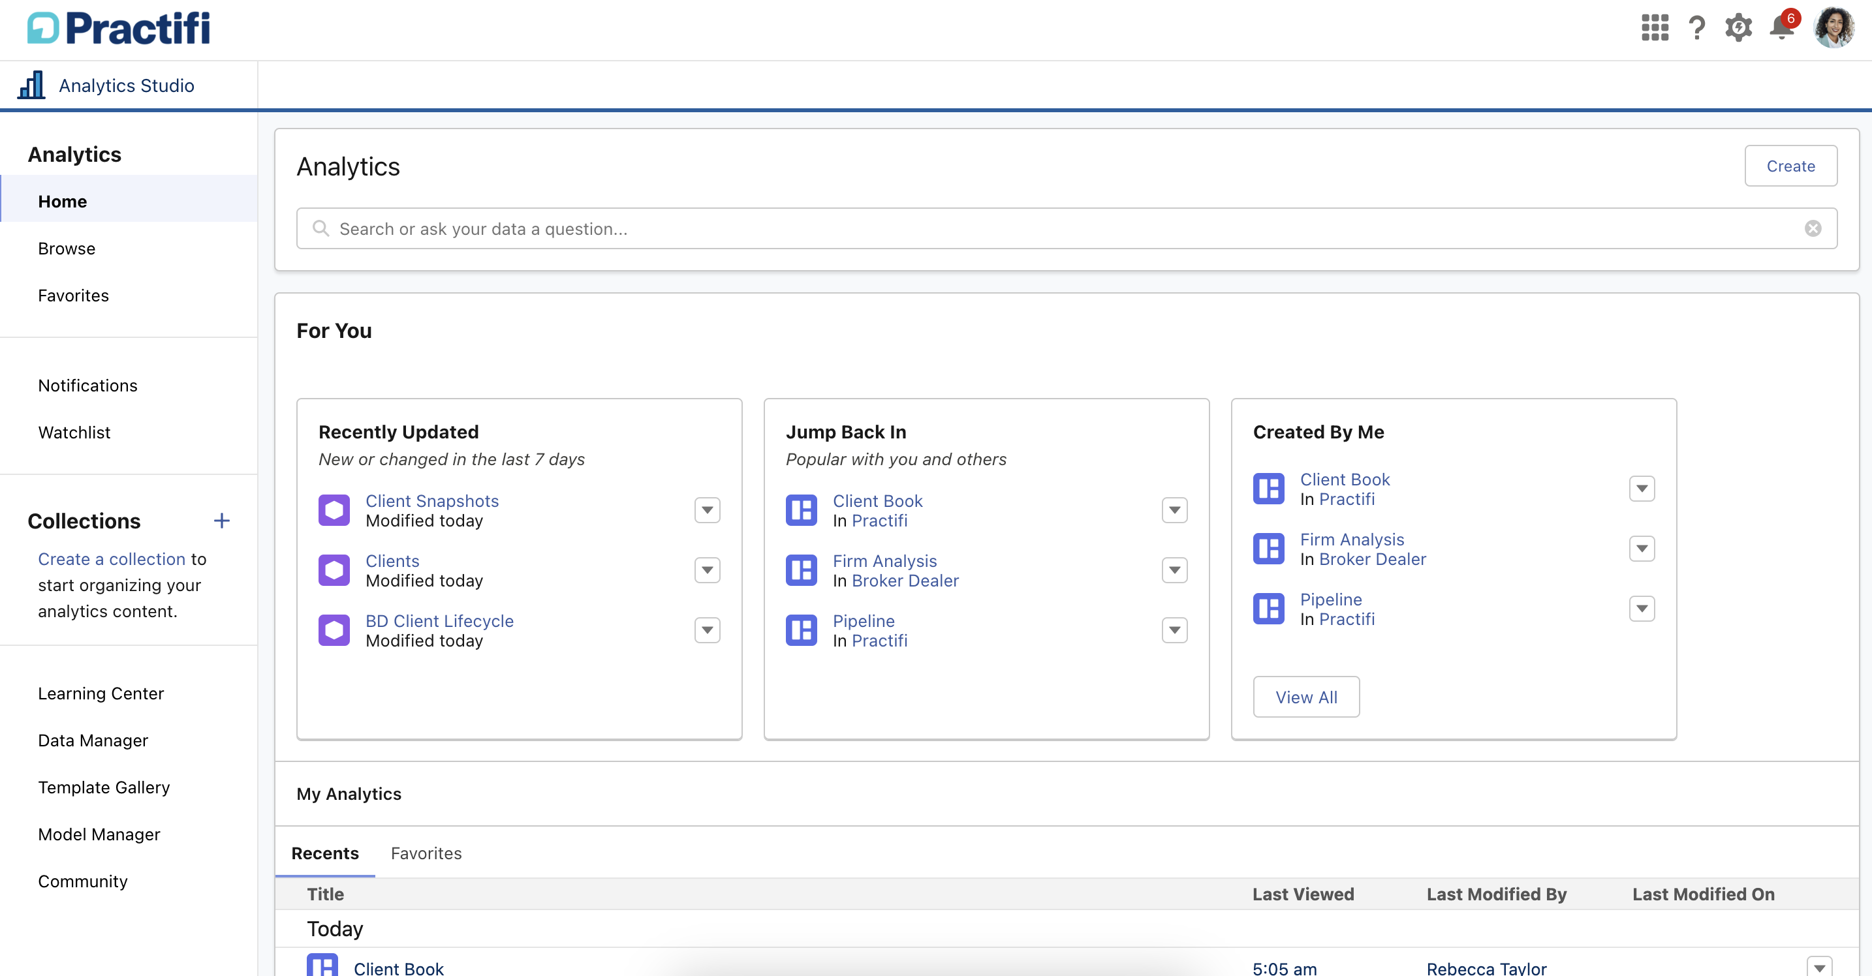Viewport: 1872px width, 976px height.
Task: Expand actions menu for BD Client Lifecycle
Action: [707, 630]
